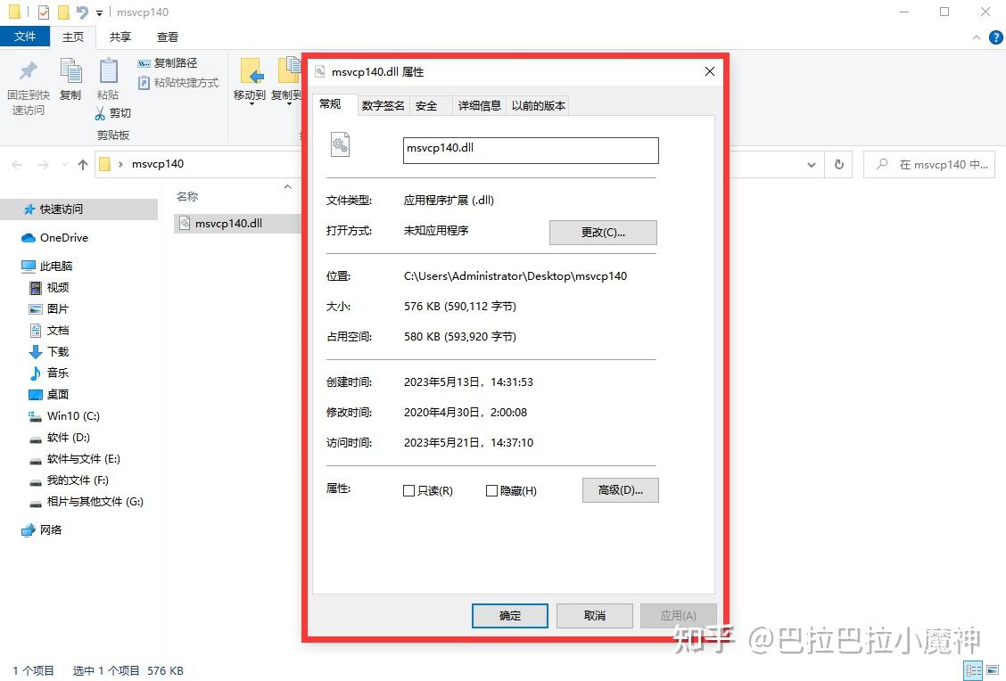The height and width of the screenshot is (681, 1006).
Task: Close the msvcp140.dll properties dialog
Action: coord(710,72)
